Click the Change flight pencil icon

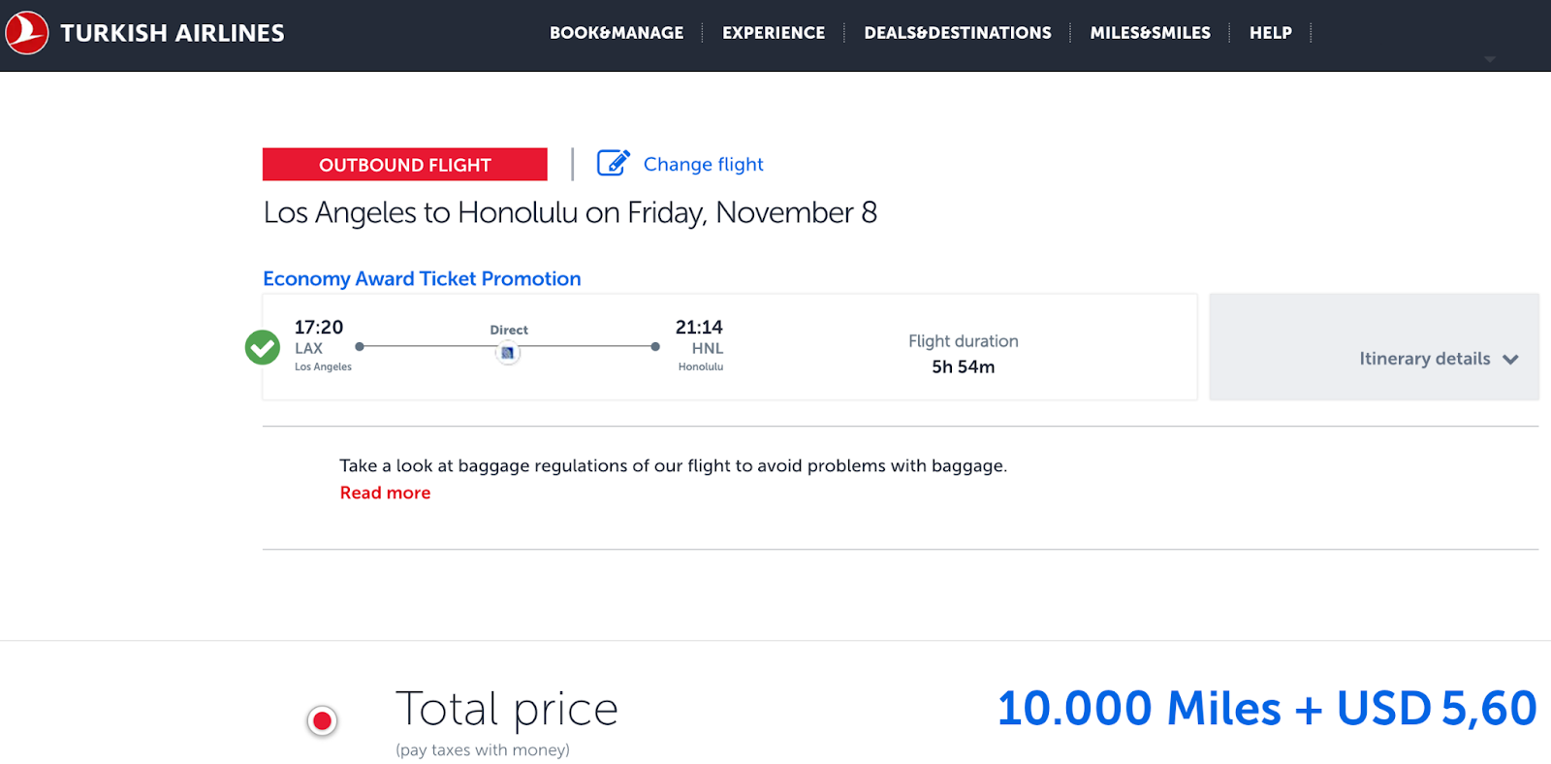point(613,163)
